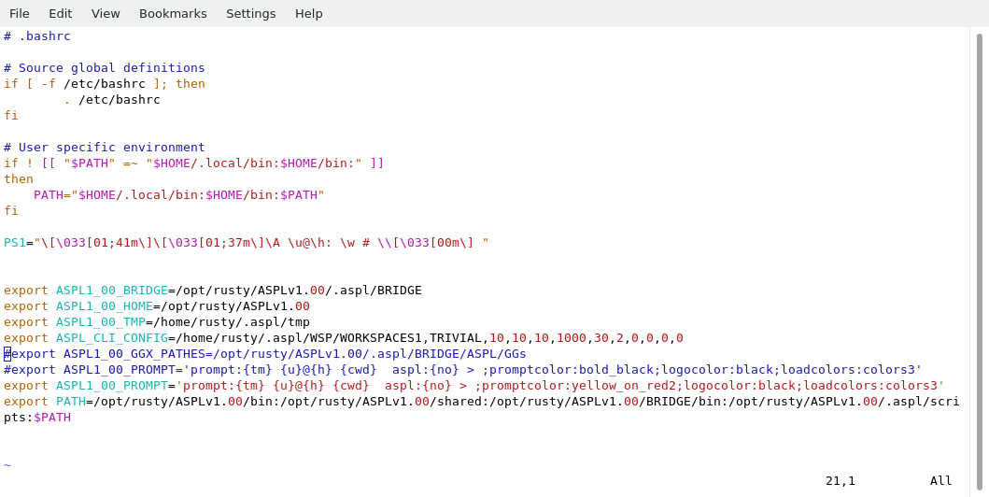Click the vertical scrollbar handle
Screen dimensions: 989x497
tap(979, 260)
